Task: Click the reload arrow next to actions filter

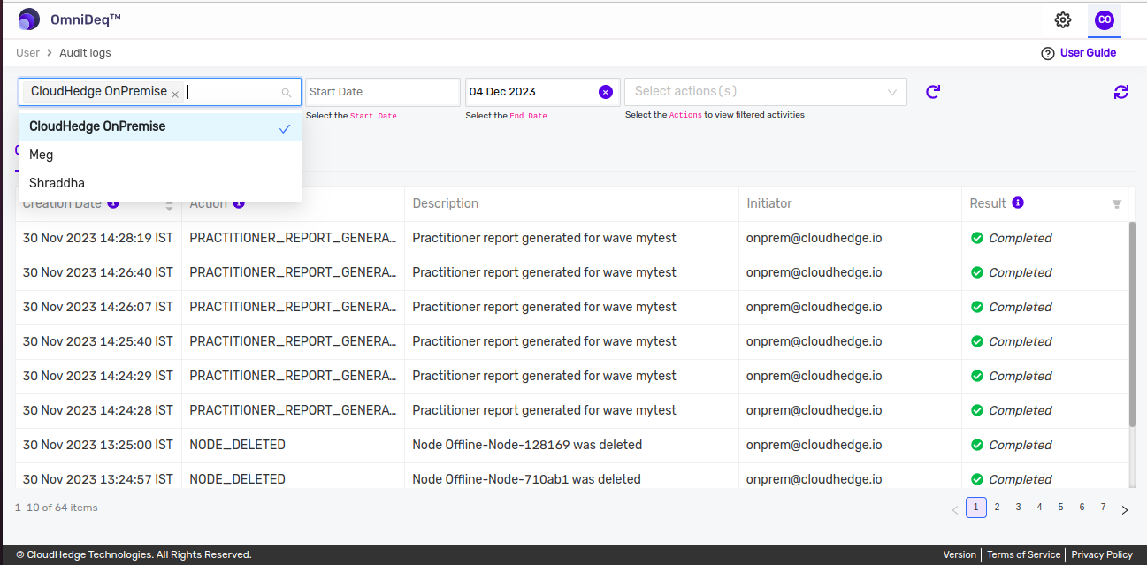Action: [933, 92]
